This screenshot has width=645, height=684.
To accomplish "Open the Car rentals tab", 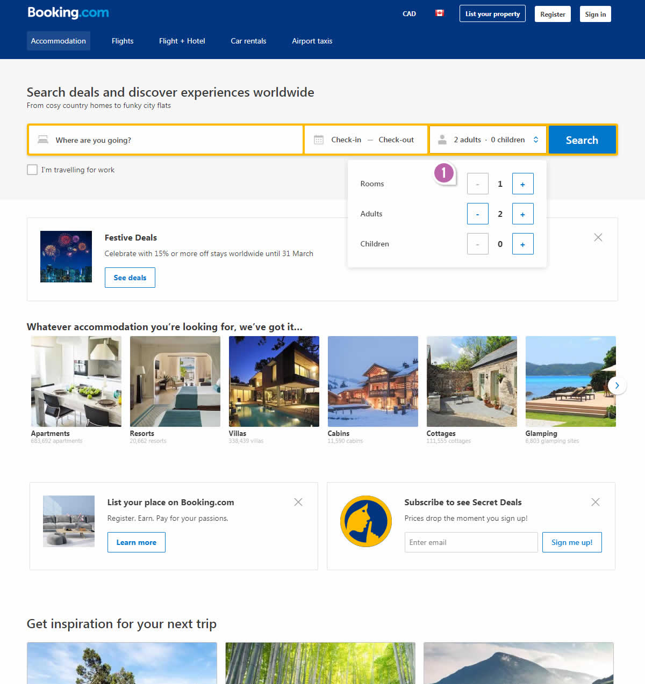I will tap(248, 41).
